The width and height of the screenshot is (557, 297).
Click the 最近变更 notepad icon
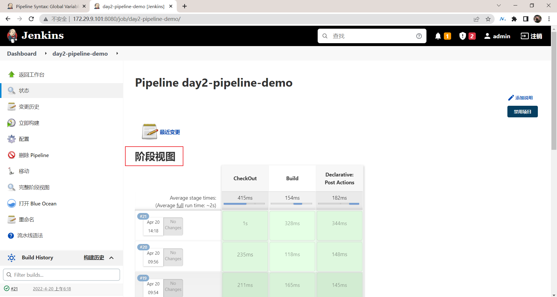(x=149, y=132)
